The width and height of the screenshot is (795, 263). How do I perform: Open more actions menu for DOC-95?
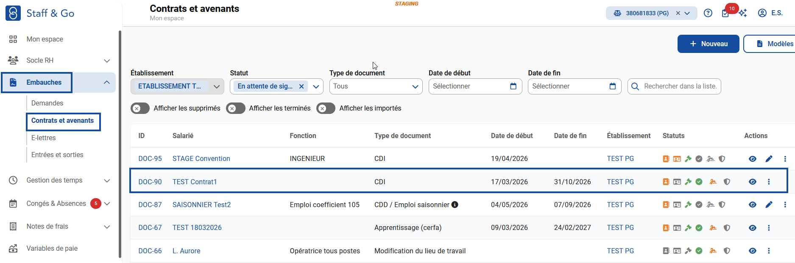point(785,159)
